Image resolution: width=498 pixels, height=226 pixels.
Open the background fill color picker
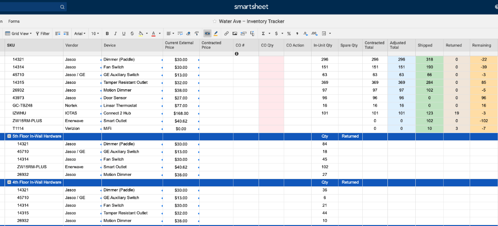[141, 33]
